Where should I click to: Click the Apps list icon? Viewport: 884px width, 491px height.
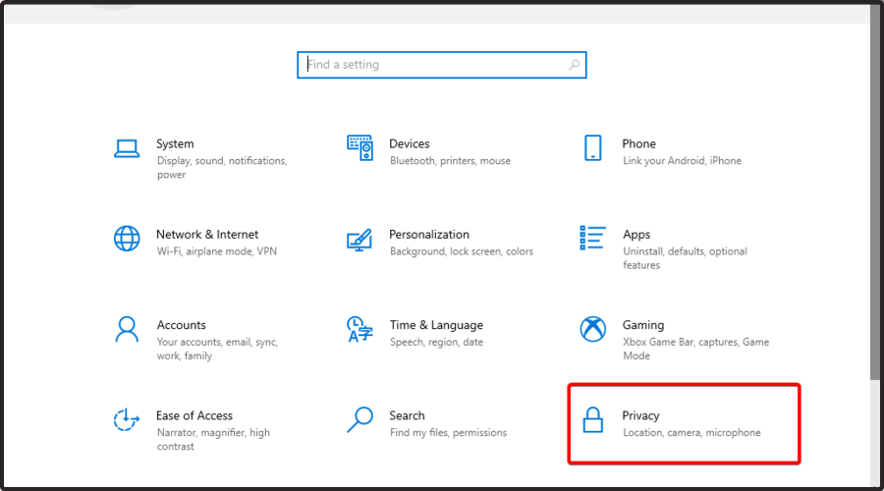coord(592,238)
